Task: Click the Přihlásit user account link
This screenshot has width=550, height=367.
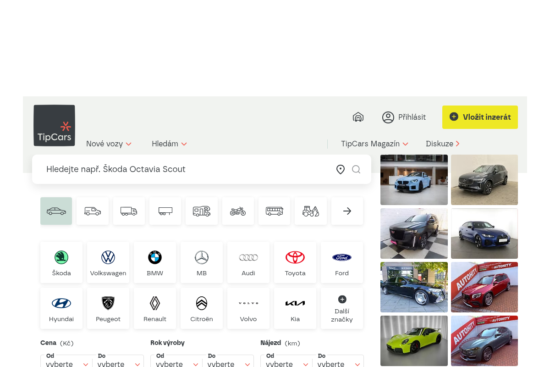Action: pyautogui.click(x=404, y=117)
